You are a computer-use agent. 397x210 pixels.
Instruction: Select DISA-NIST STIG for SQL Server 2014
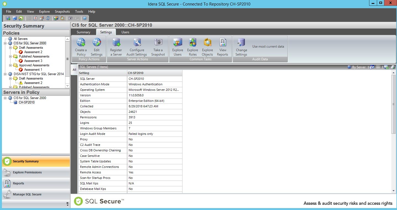click(39, 74)
